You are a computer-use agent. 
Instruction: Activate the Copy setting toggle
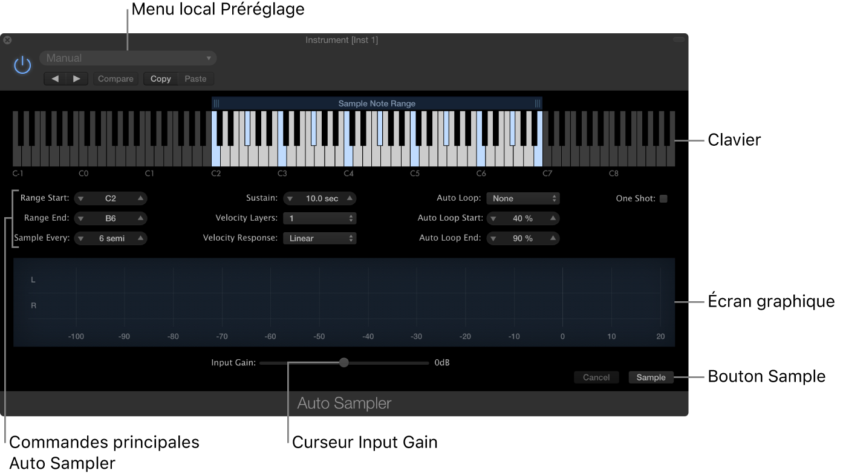click(160, 78)
